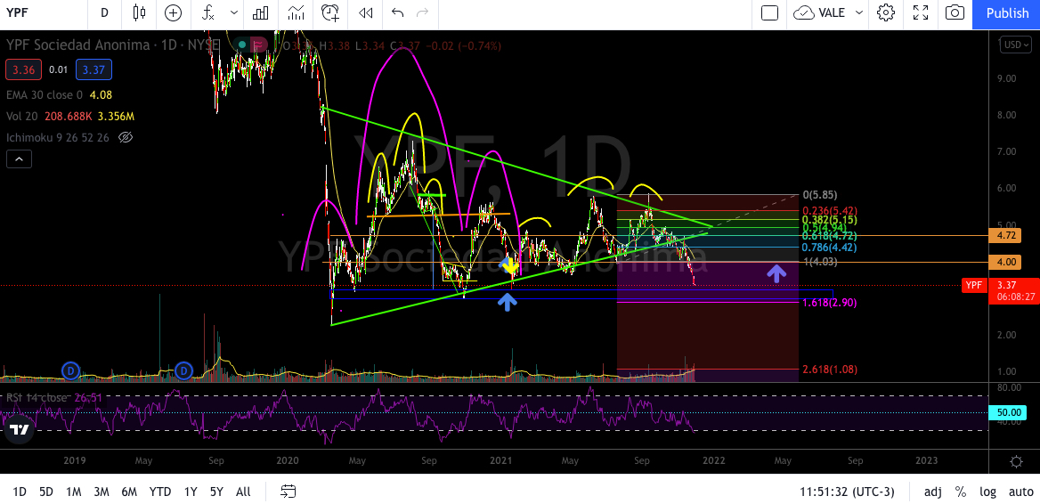The width and height of the screenshot is (1040, 504).
Task: Set range to 3M
Action: coord(101,492)
